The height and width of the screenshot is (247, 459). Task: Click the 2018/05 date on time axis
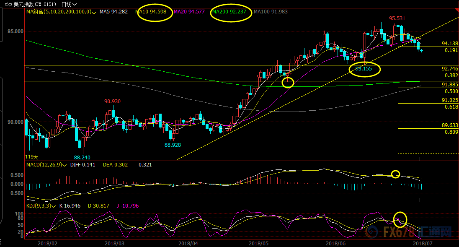257,243
